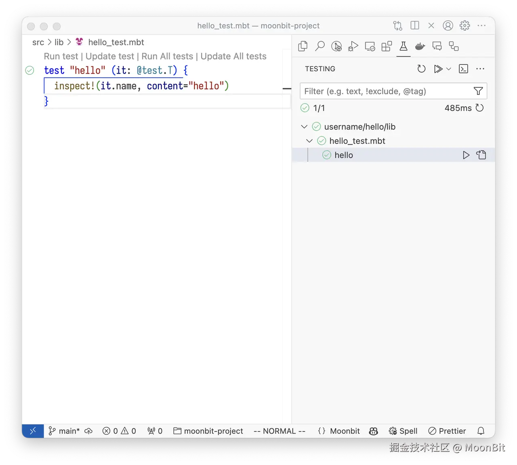This screenshot has height=465, width=517.
Task: Click -- NORMAL -- vim mode indicator
Action: (x=280, y=431)
